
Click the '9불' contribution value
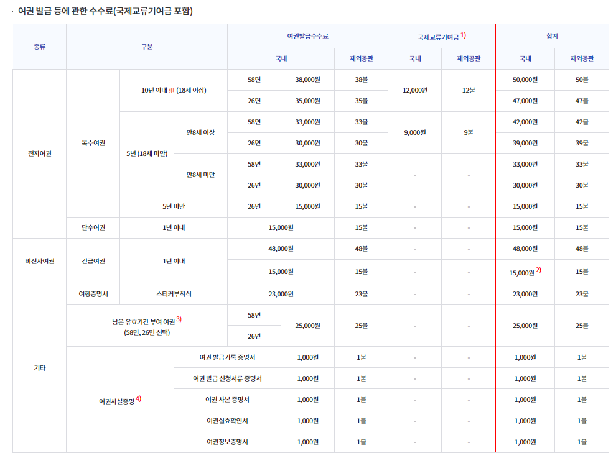(469, 132)
